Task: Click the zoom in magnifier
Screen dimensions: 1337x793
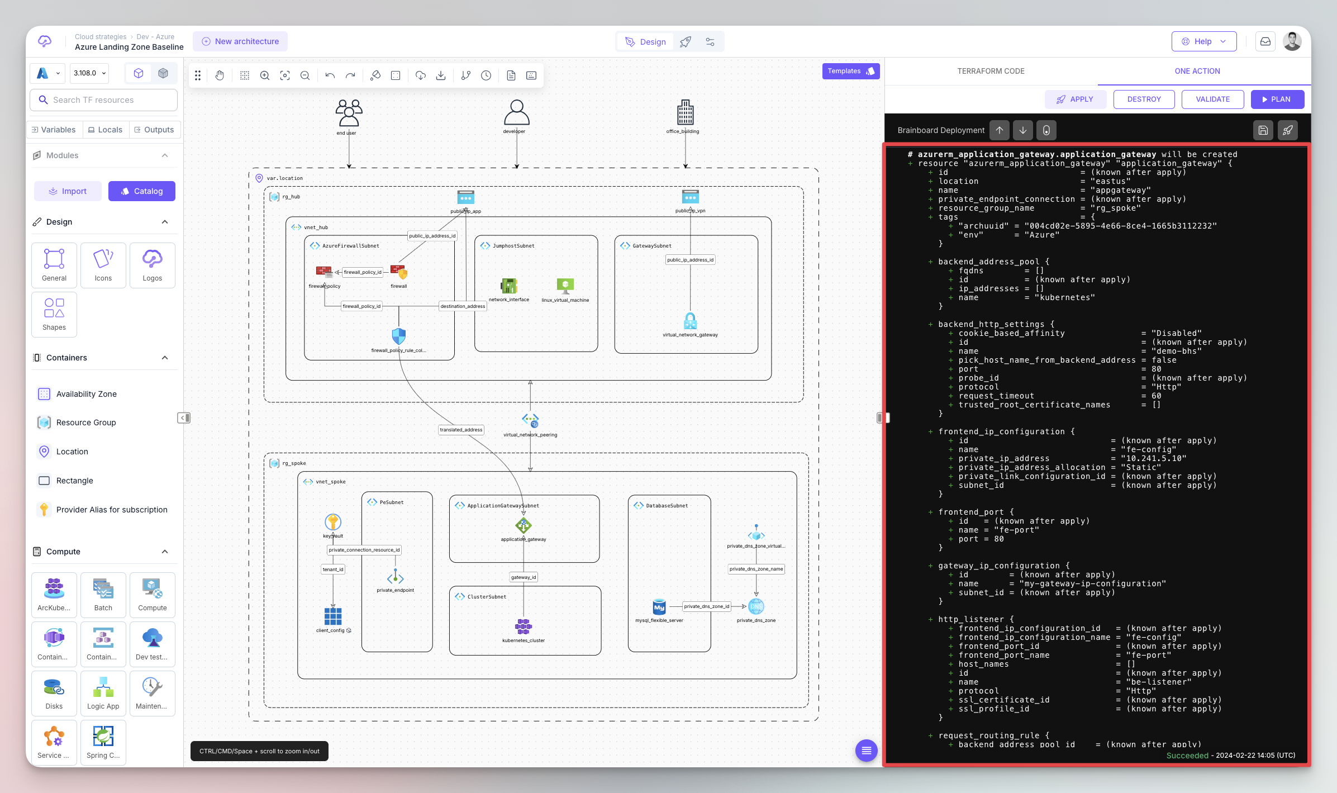Action: tap(265, 75)
